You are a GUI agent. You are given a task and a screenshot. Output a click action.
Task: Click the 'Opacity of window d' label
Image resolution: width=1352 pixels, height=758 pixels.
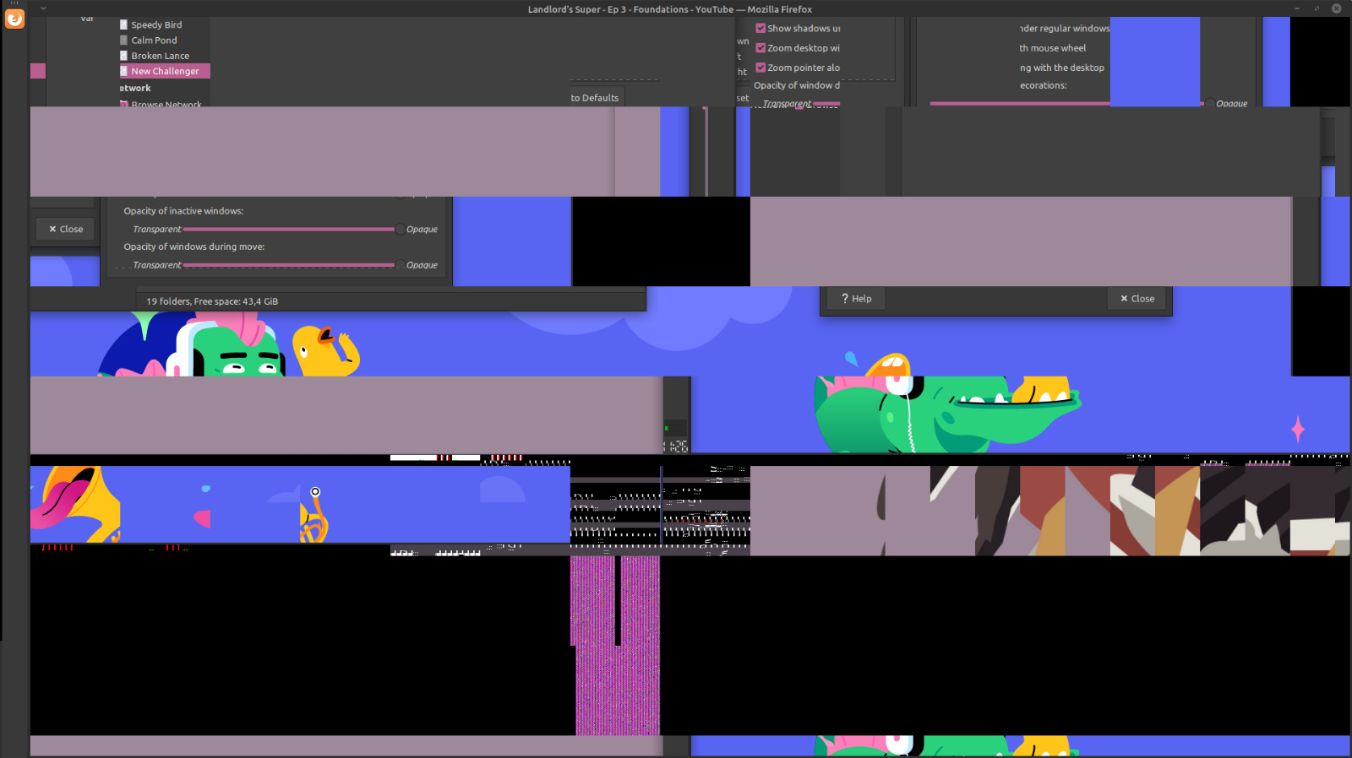pyautogui.click(x=797, y=85)
